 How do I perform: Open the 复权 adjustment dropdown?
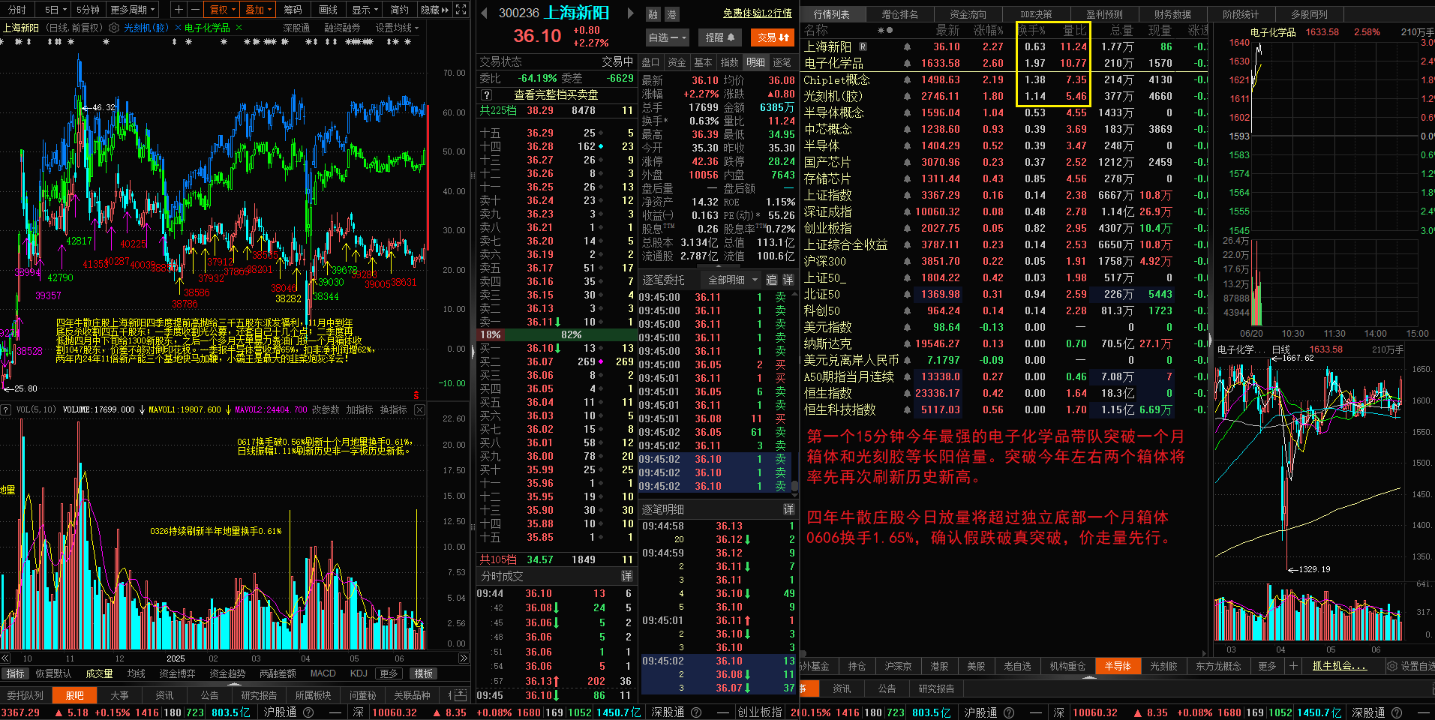[x=223, y=10]
